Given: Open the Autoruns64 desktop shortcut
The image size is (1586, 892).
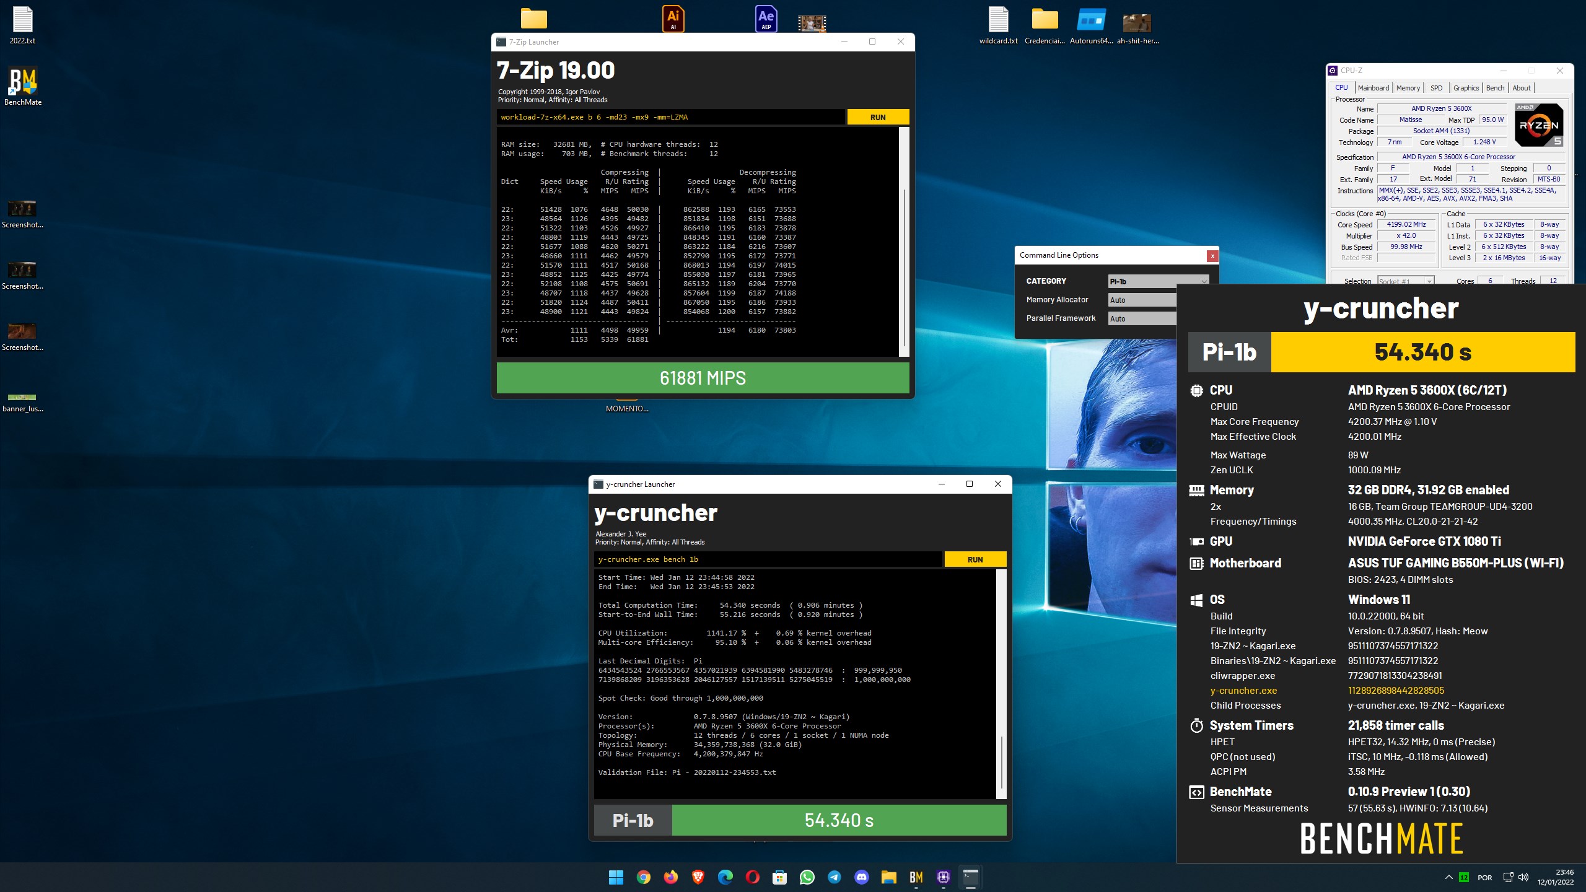Looking at the screenshot, I should (1091, 25).
